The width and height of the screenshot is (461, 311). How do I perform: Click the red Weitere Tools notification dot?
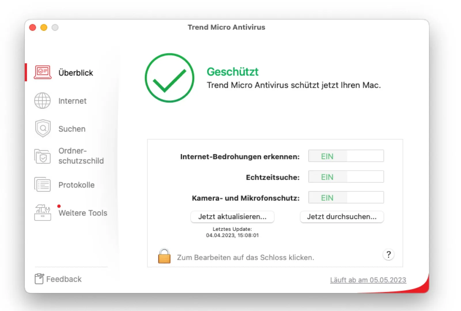59,206
